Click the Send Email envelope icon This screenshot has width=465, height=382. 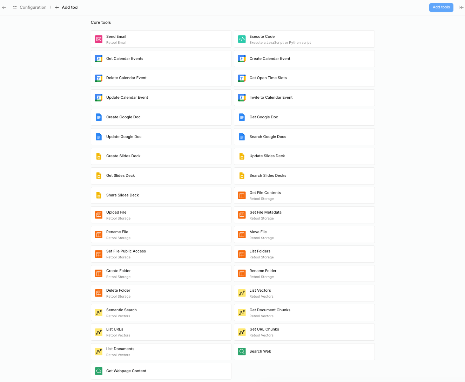(x=99, y=39)
